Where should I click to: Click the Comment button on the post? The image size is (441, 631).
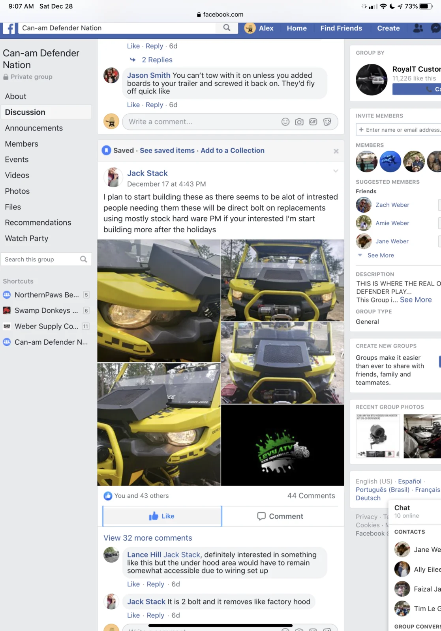pos(280,516)
